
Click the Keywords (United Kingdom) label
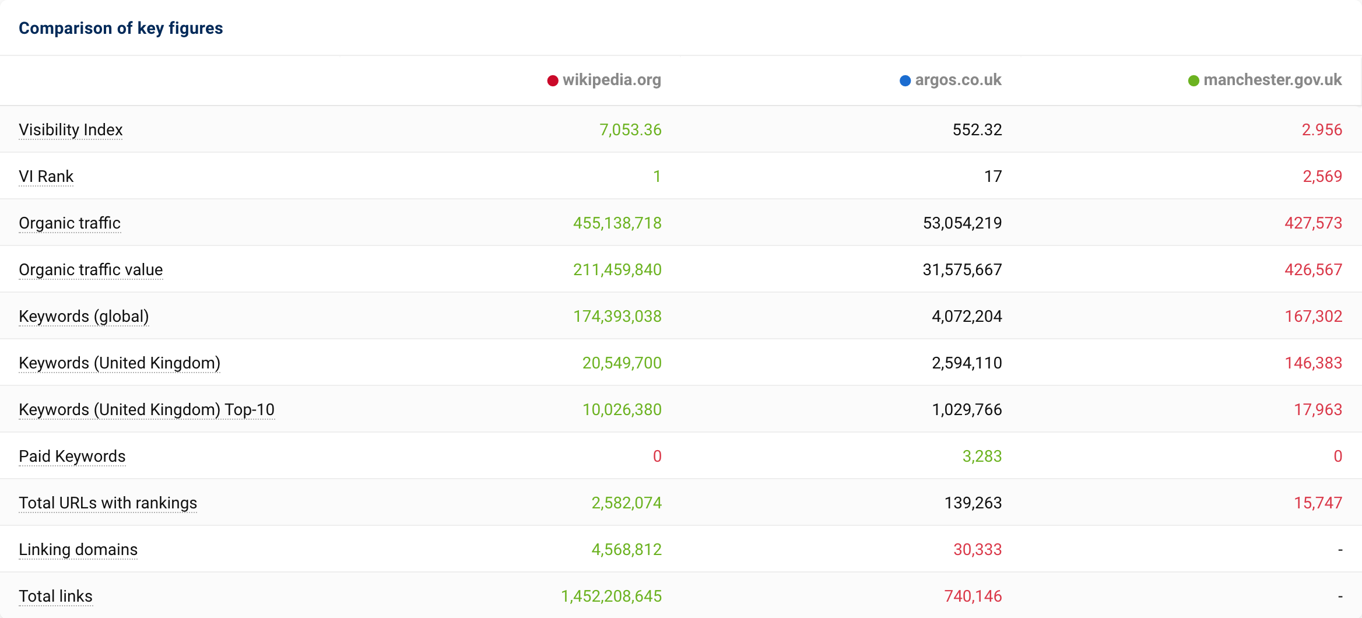tap(120, 363)
